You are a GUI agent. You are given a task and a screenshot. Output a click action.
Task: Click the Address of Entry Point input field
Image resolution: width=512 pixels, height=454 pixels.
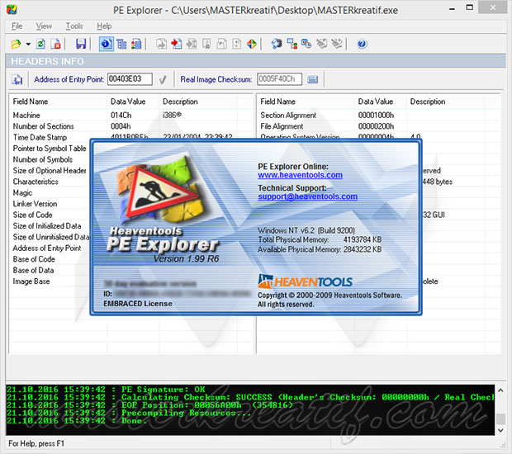coord(130,79)
